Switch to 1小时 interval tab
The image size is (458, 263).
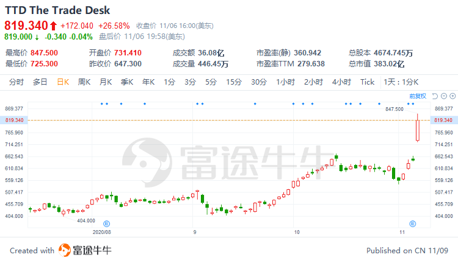[x=285, y=82]
